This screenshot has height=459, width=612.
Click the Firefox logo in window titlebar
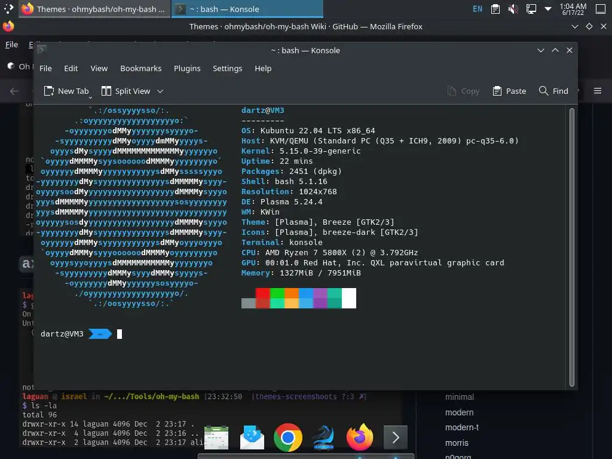[8, 26]
